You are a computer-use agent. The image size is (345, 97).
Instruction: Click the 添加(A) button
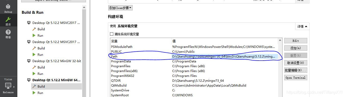[x=296, y=48]
